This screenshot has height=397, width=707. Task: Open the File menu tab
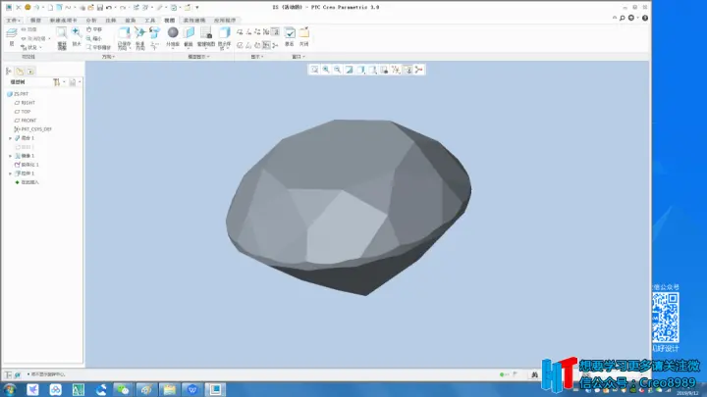click(x=13, y=21)
